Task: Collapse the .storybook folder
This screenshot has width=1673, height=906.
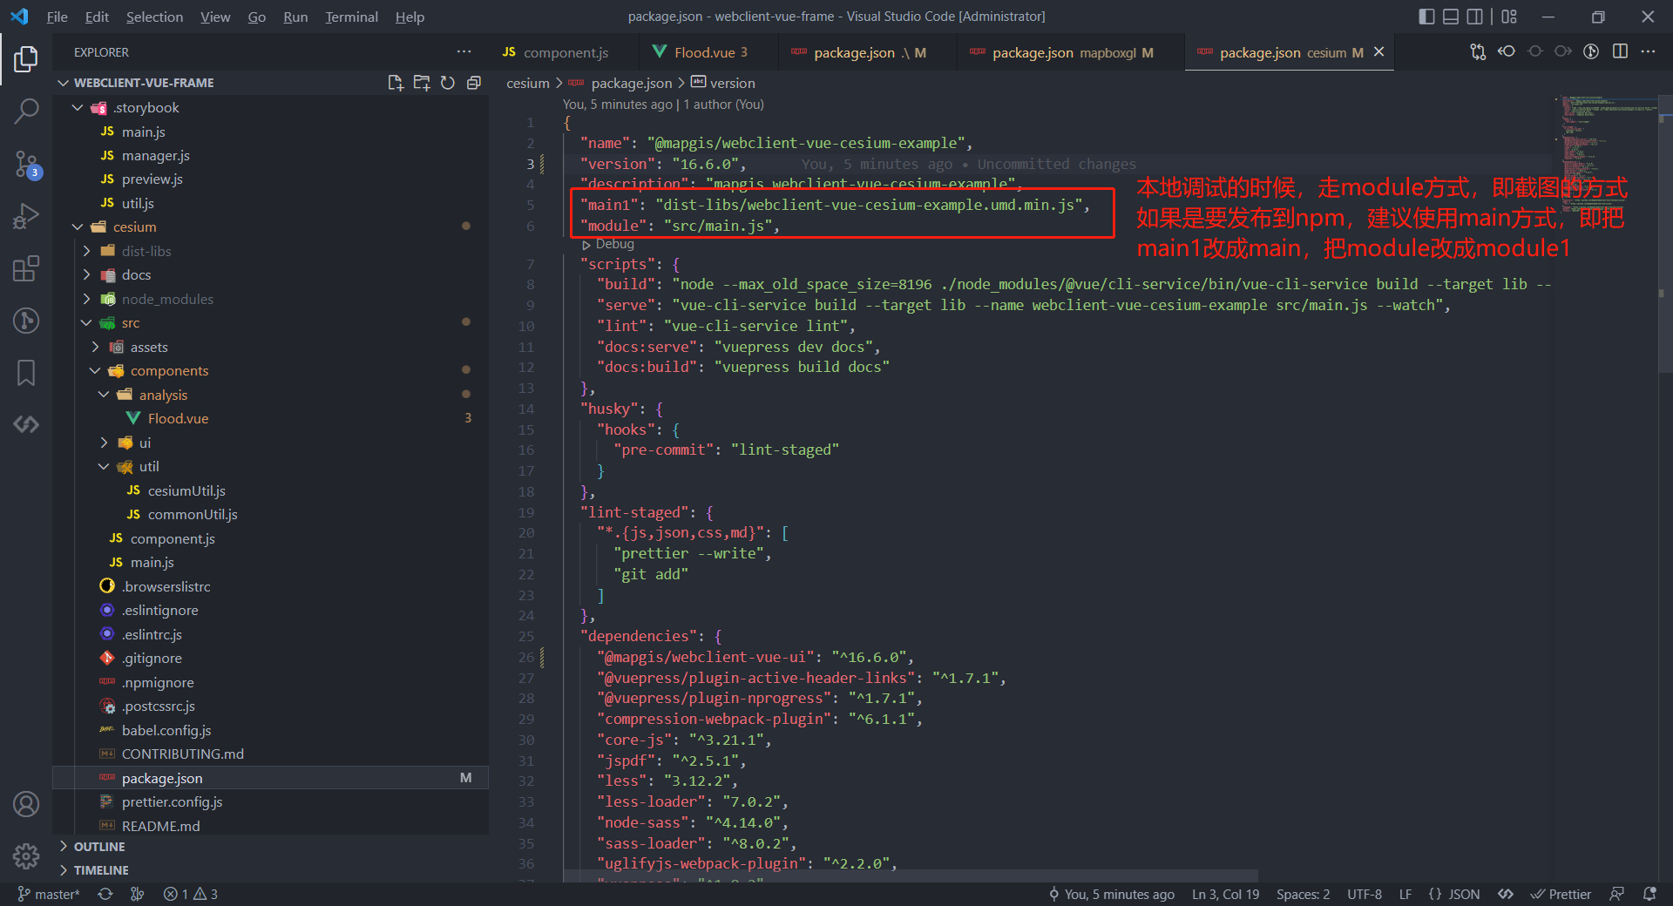Action: click(x=78, y=108)
